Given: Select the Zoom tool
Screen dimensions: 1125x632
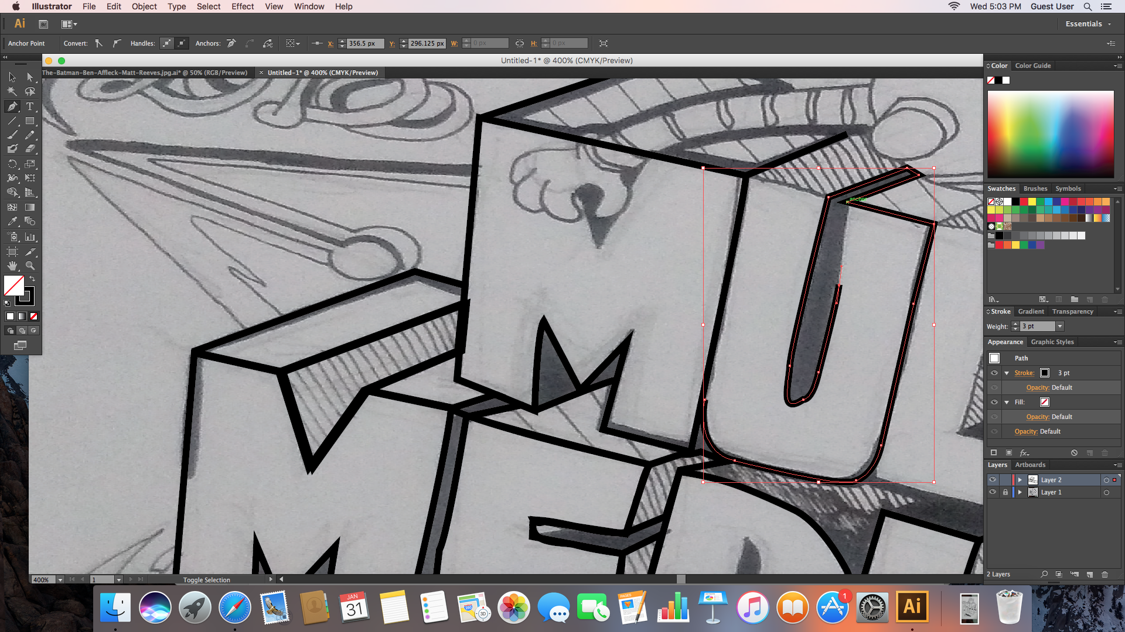Looking at the screenshot, I should (30, 266).
